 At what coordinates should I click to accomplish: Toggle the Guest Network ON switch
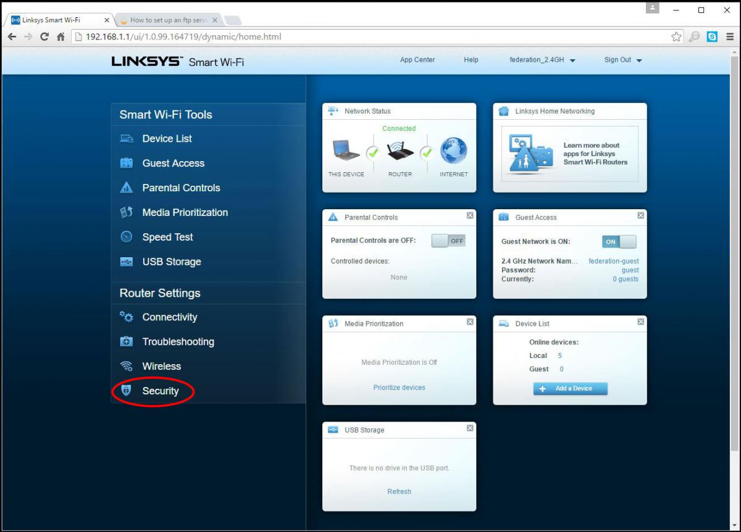coord(619,241)
